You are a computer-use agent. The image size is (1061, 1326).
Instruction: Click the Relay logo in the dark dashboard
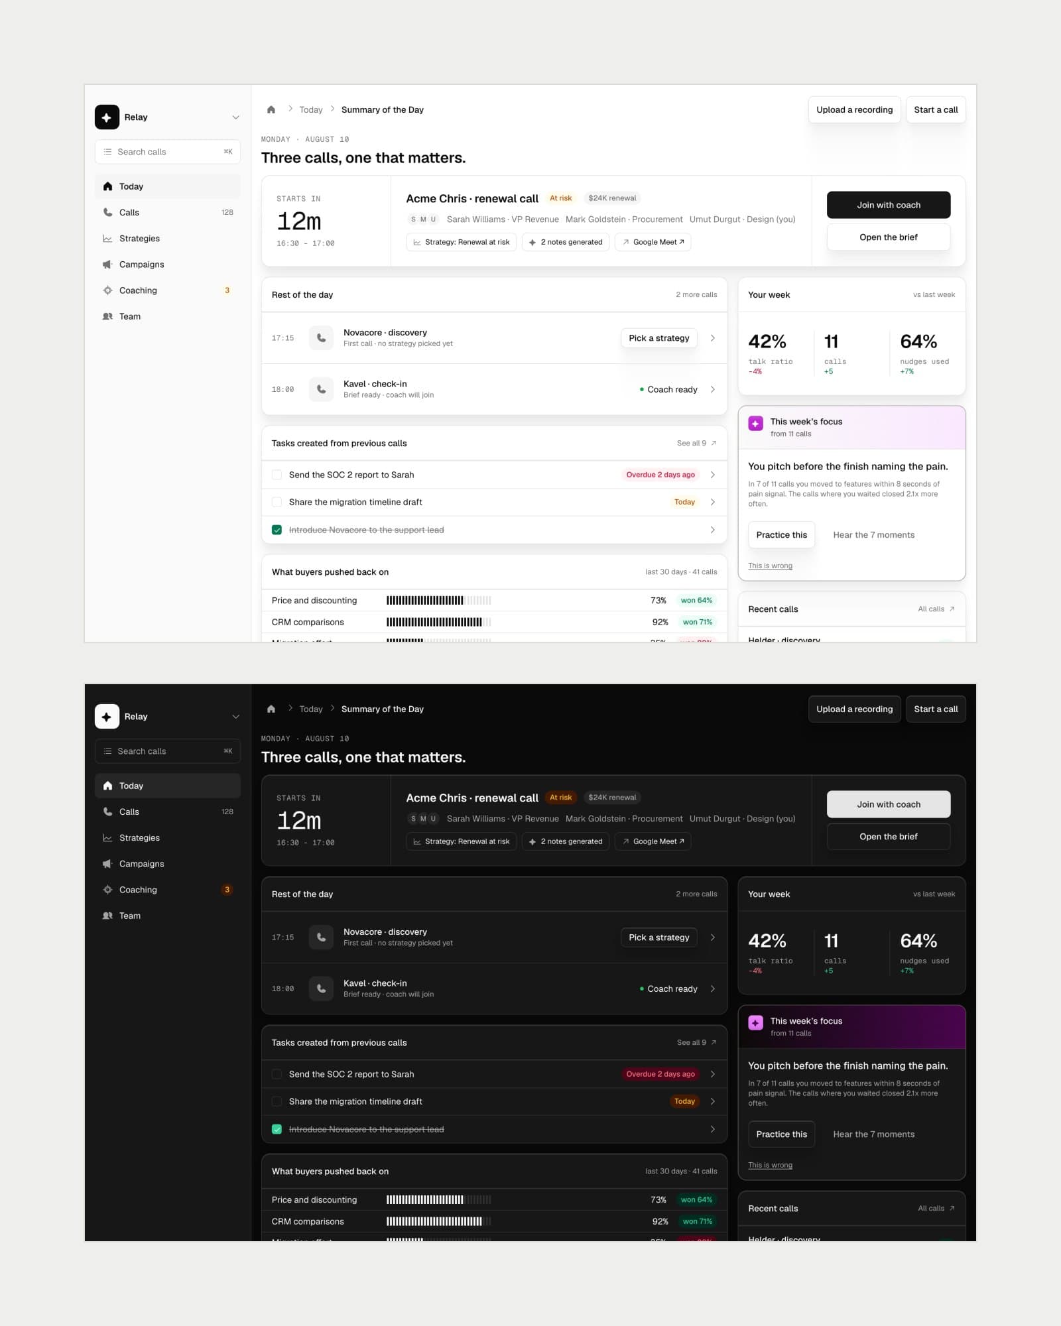pyautogui.click(x=107, y=717)
